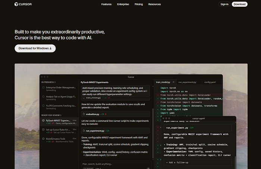Click the 'Plan, search, build anything' input

click(112, 163)
